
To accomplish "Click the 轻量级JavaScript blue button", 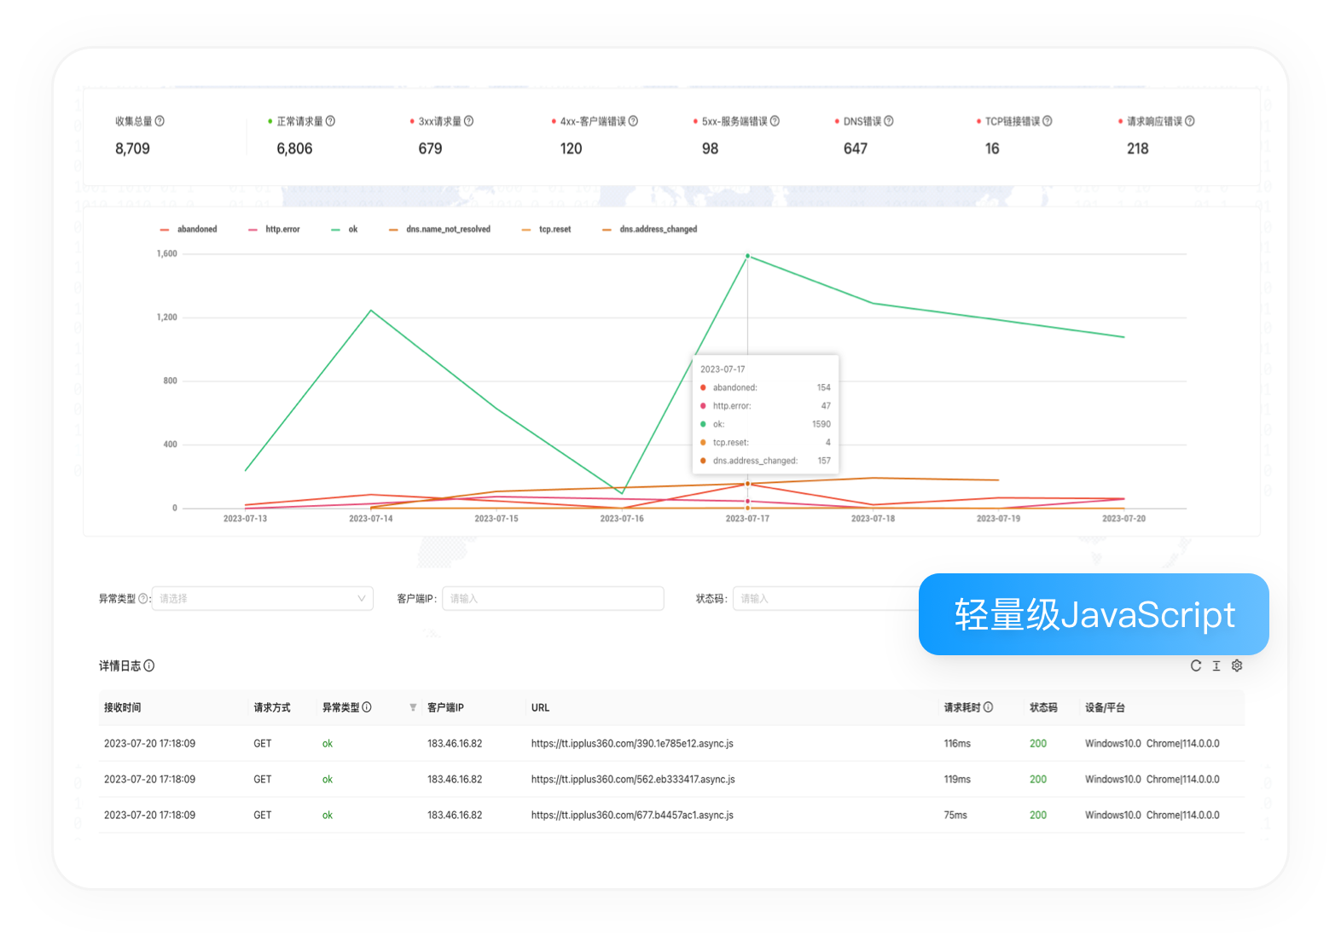I will (x=1094, y=614).
